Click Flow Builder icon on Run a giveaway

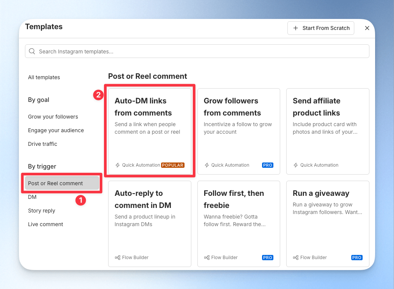(x=296, y=258)
